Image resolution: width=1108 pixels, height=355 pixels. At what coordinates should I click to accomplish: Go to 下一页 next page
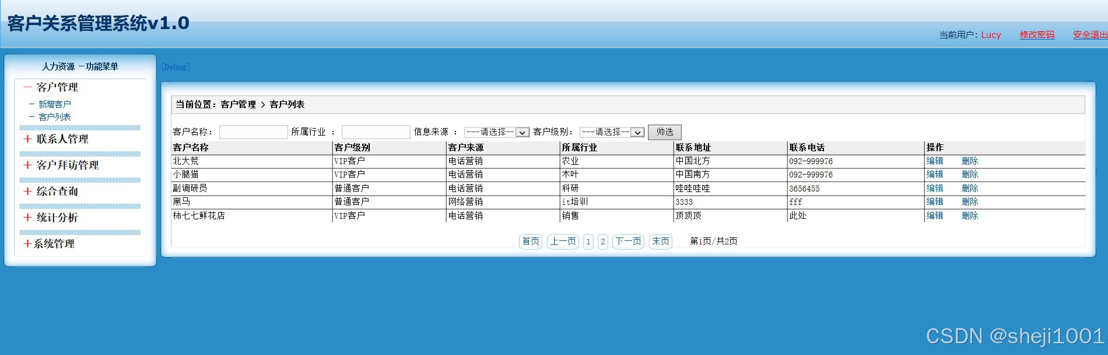[629, 242]
